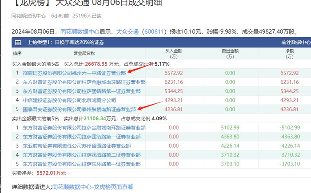
Task: Open the 同花顺数据中心 link in summary sentence
Action: tap(80, 32)
